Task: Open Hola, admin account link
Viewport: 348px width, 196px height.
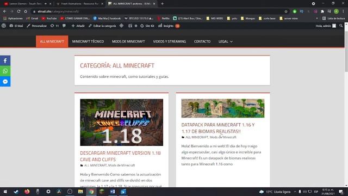Action: pyautogui.click(x=326, y=26)
